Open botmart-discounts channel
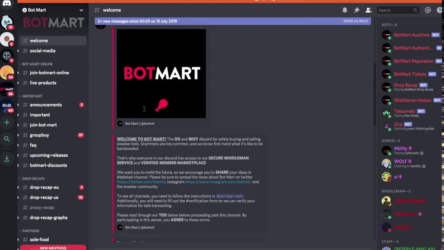Screen dimensions: 444x250 (x=53, y=165)
